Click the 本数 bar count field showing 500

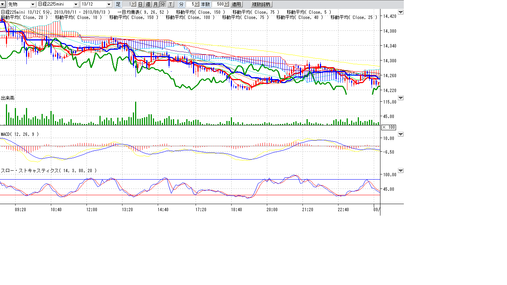(x=217, y=4)
